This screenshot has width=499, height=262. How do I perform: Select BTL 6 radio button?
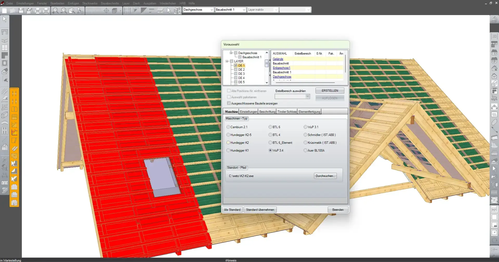270,127
